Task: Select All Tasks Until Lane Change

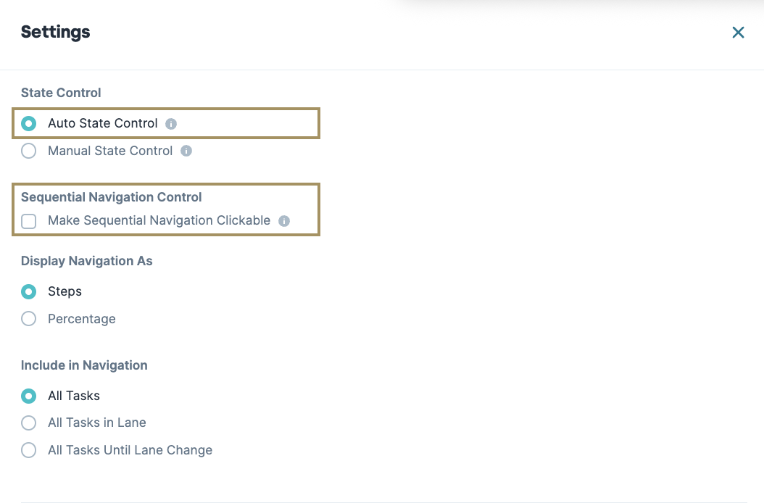Action: pyautogui.click(x=28, y=450)
